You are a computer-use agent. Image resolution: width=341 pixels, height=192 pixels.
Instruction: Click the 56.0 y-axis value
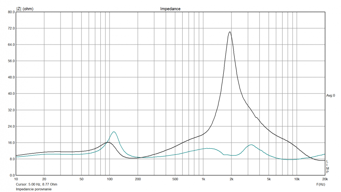11,61
